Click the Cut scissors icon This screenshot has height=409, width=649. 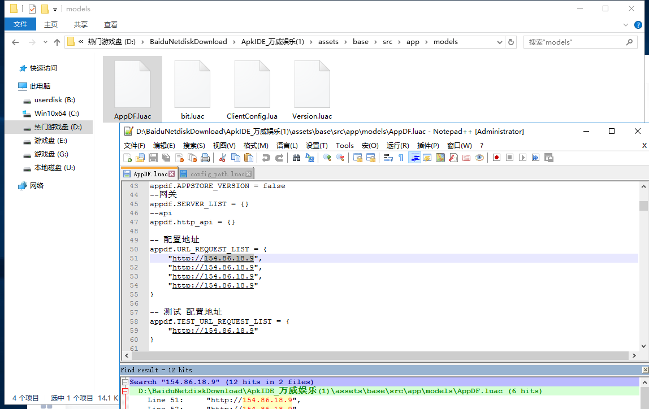pos(223,158)
